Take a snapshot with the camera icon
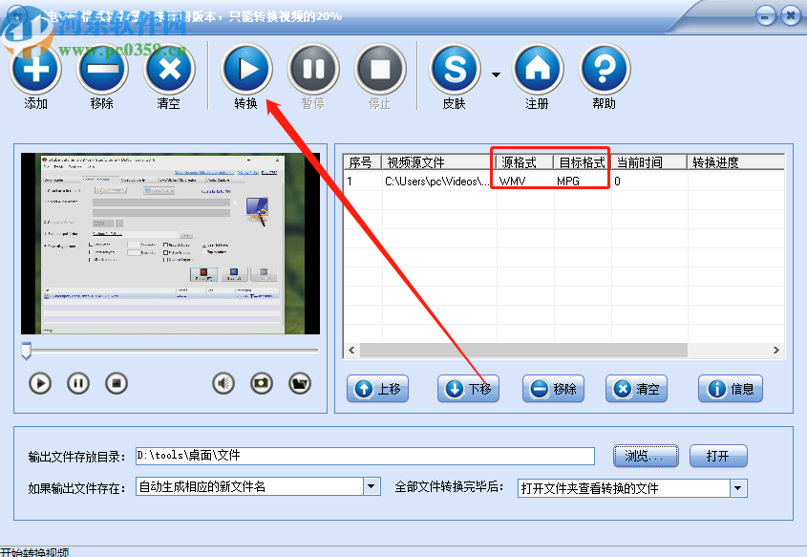807x557 pixels. coord(261,383)
